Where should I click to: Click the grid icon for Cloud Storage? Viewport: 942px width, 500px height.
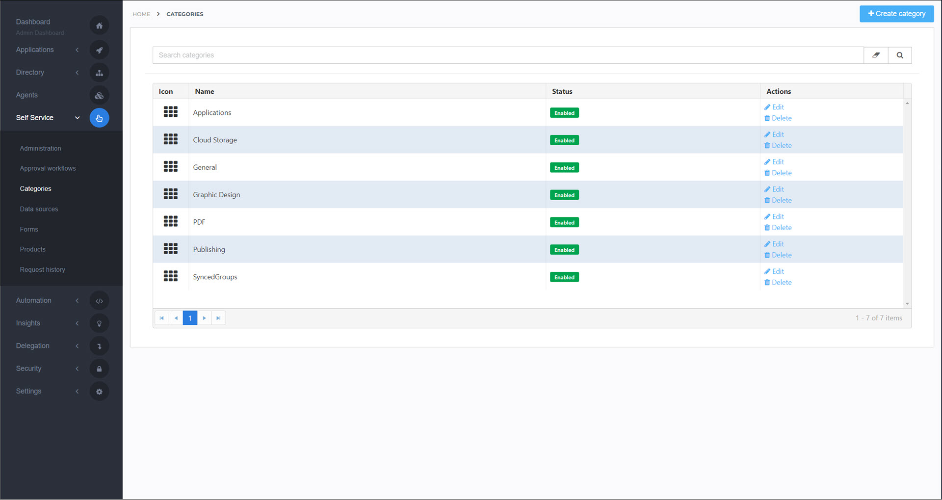171,139
